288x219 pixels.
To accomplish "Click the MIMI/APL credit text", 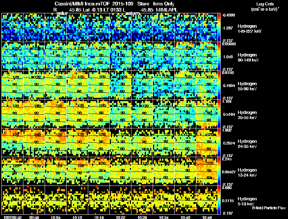I will click(x=167, y=10).
